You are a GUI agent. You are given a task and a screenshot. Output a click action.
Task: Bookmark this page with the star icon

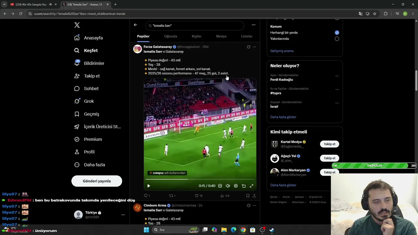click(x=375, y=14)
